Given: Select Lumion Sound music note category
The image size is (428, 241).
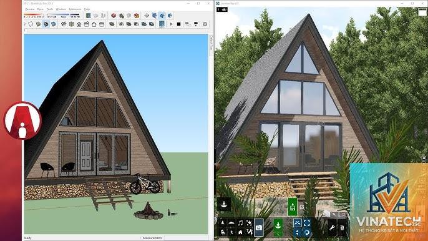Looking at the screenshot, I should click(x=240, y=224).
